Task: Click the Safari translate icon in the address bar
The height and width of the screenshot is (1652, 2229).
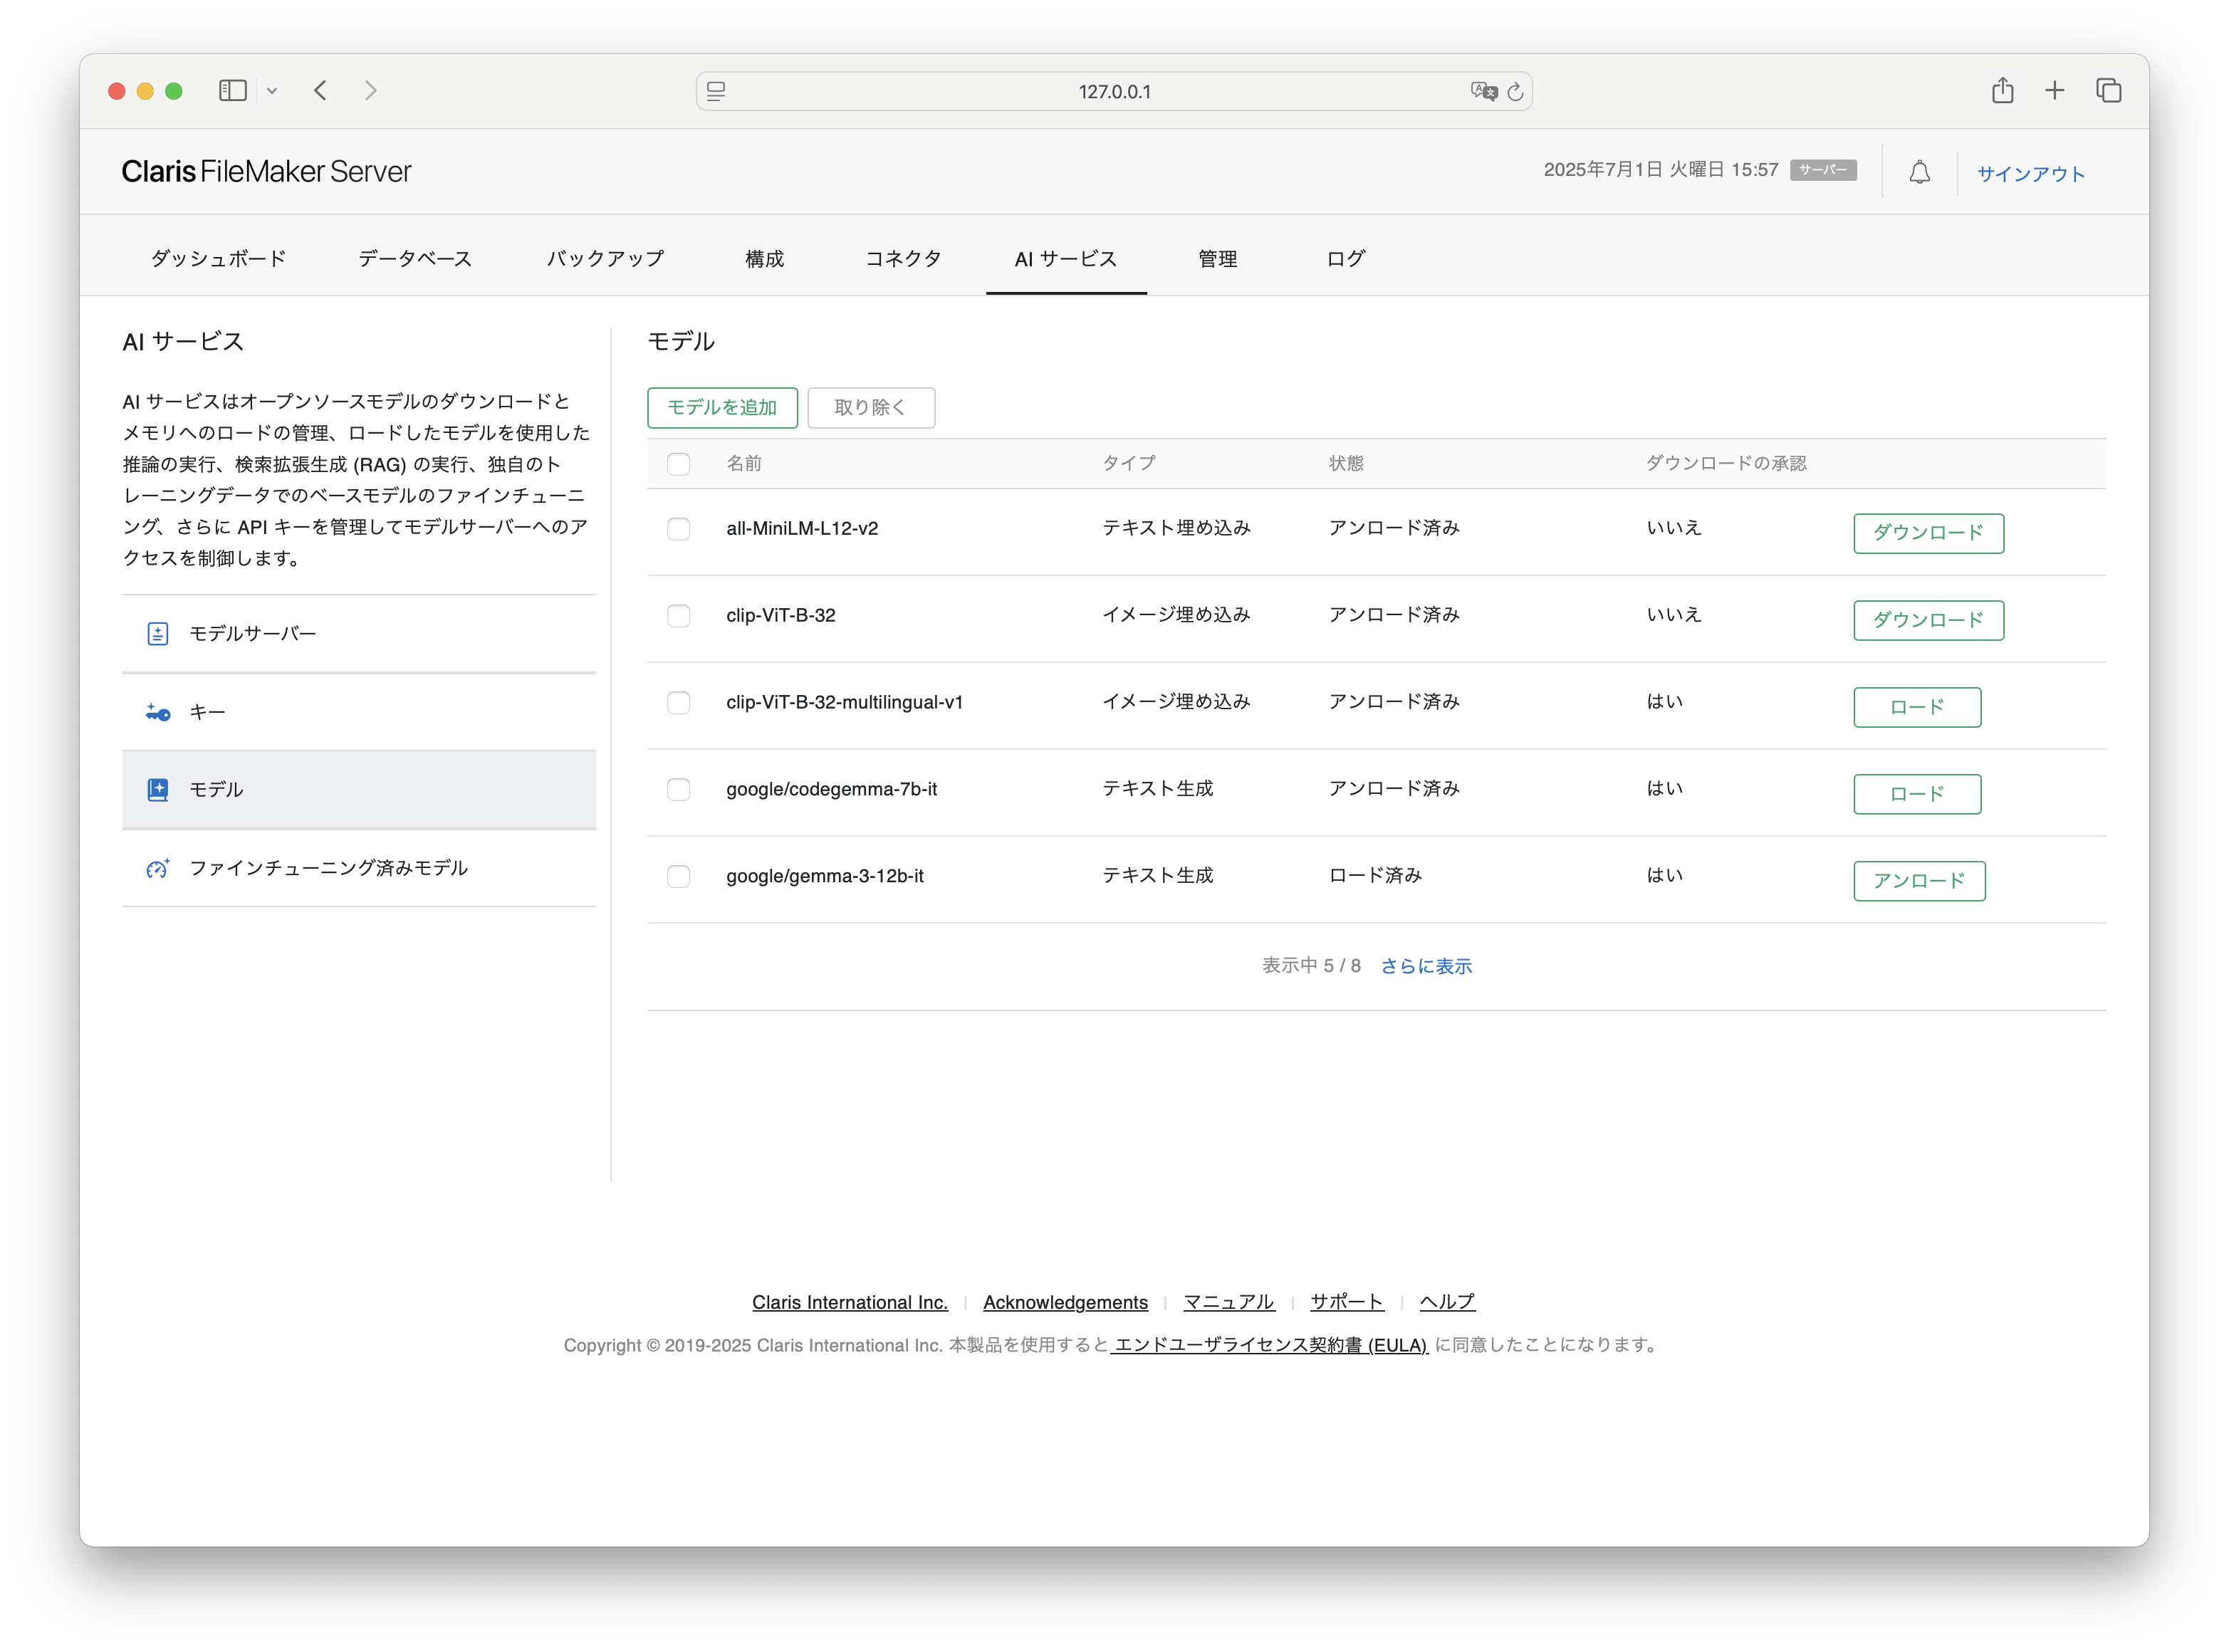Action: tap(1483, 91)
